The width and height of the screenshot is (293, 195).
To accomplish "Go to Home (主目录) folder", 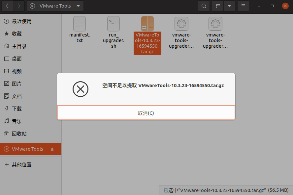I will tap(31, 46).
